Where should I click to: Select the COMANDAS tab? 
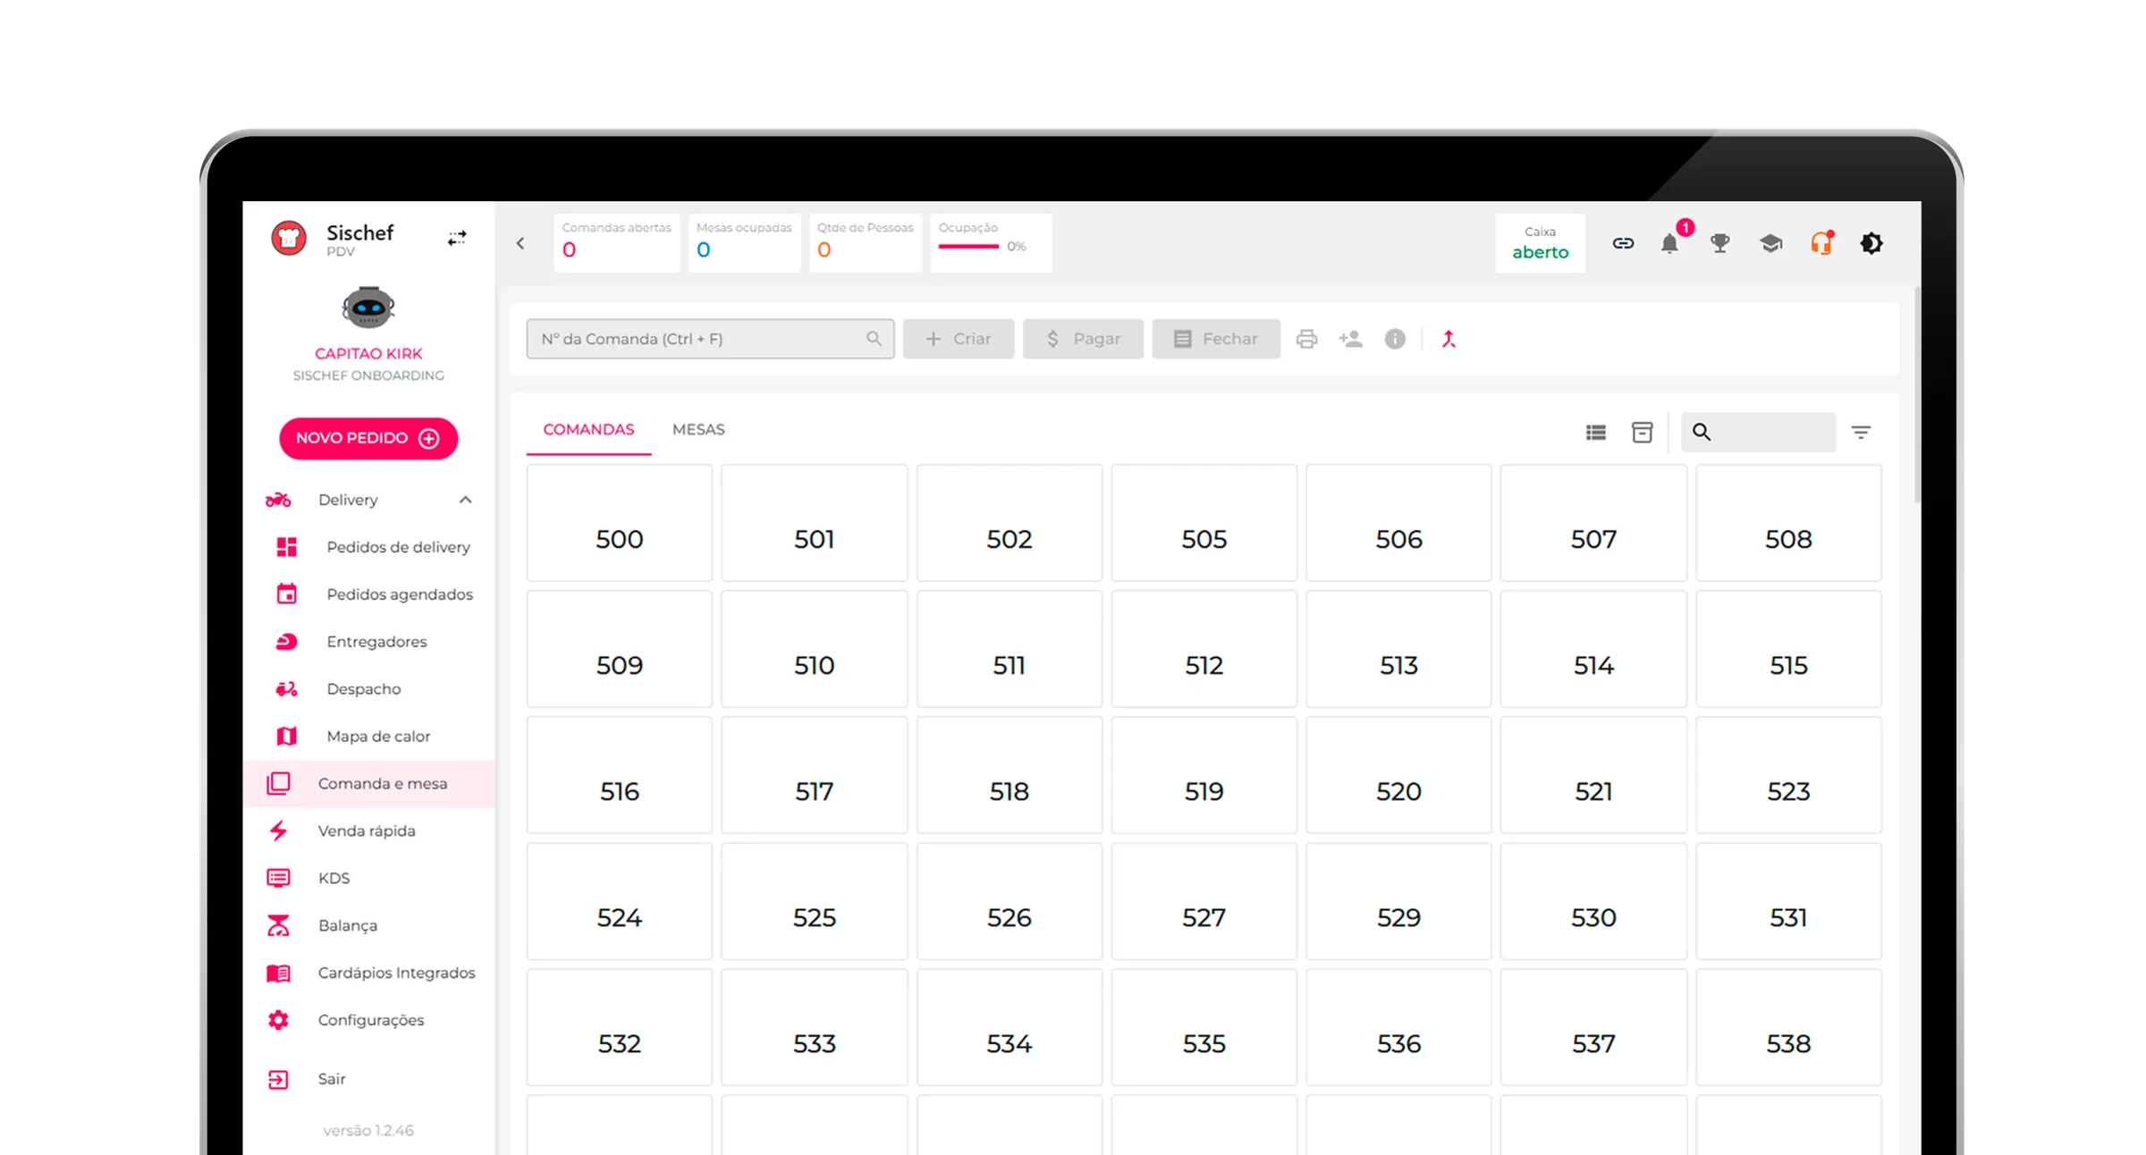point(588,430)
